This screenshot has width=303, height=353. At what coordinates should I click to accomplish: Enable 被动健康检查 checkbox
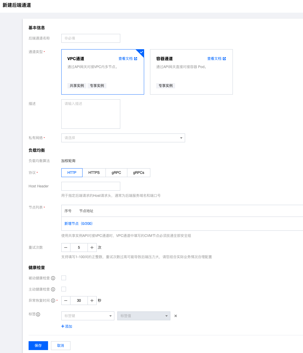(64, 278)
